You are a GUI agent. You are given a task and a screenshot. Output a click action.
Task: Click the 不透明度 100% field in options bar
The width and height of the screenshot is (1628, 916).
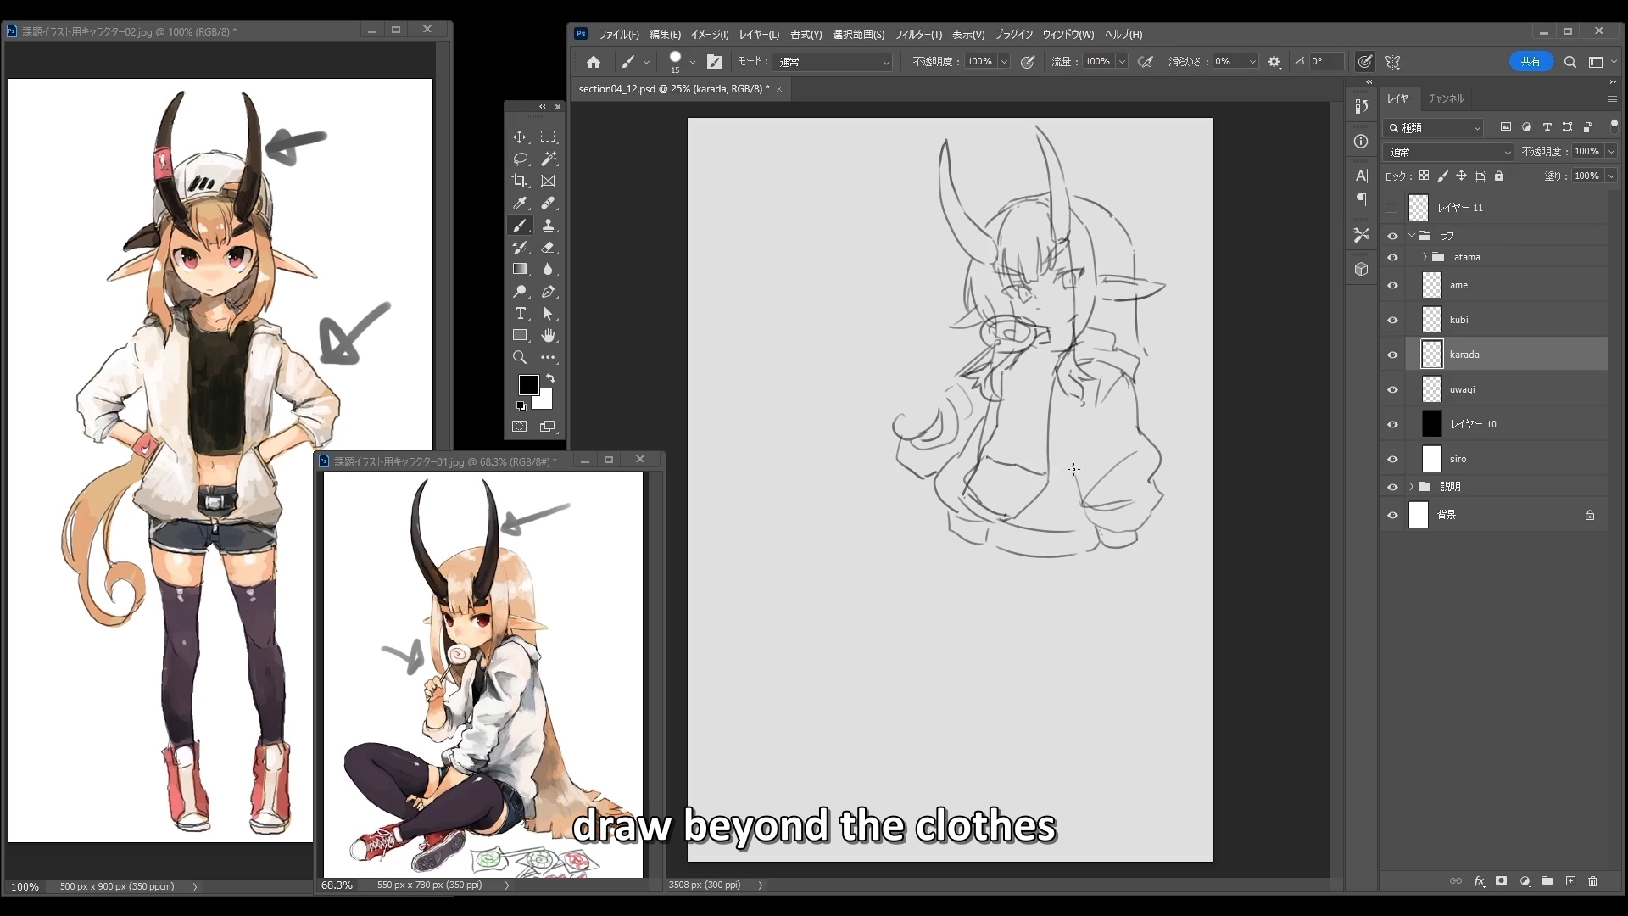pos(979,62)
